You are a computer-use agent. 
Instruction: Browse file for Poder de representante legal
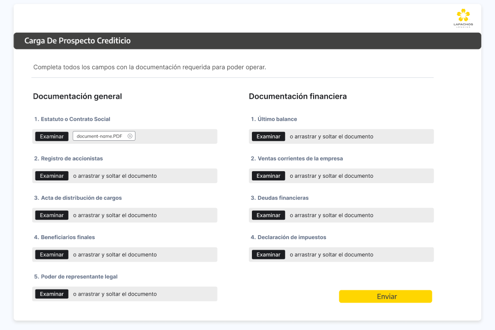pos(52,294)
